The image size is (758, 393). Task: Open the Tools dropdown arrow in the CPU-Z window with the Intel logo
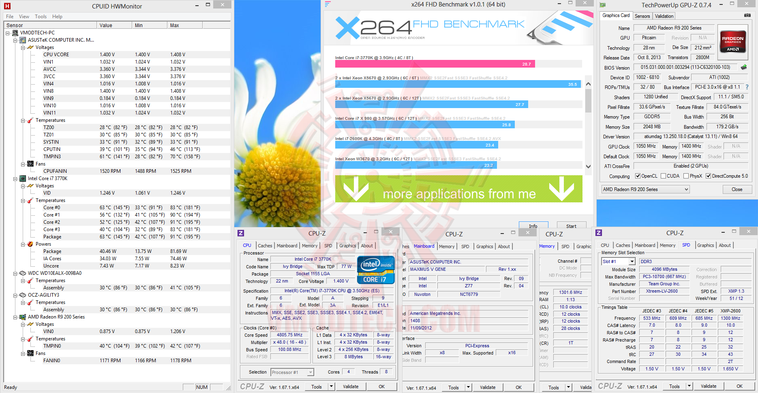(331, 387)
